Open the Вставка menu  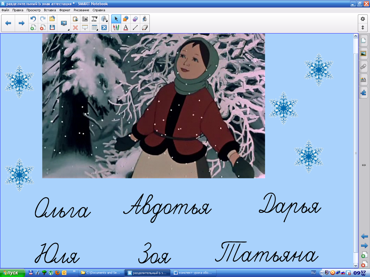tap(50, 10)
